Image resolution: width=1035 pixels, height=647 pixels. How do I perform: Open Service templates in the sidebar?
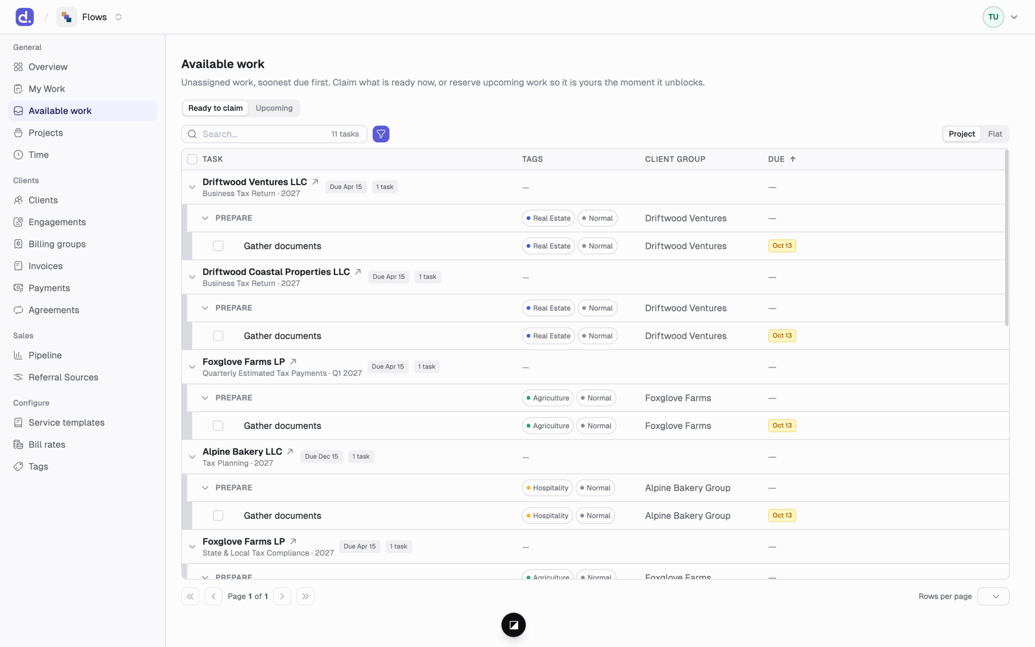pyautogui.click(x=82, y=422)
